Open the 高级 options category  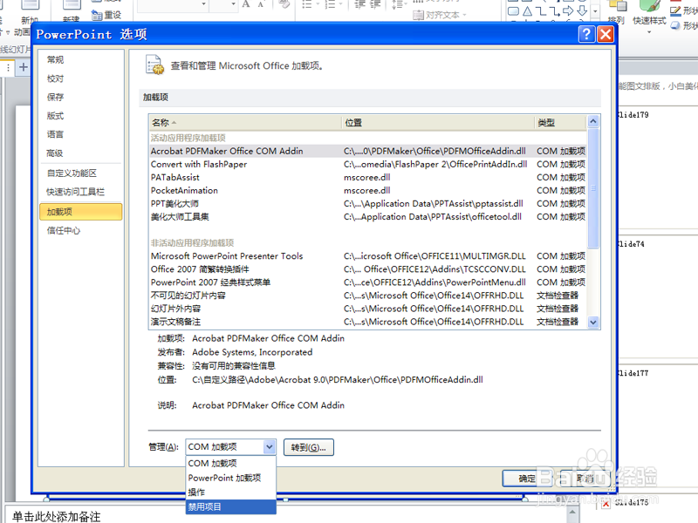click(55, 153)
